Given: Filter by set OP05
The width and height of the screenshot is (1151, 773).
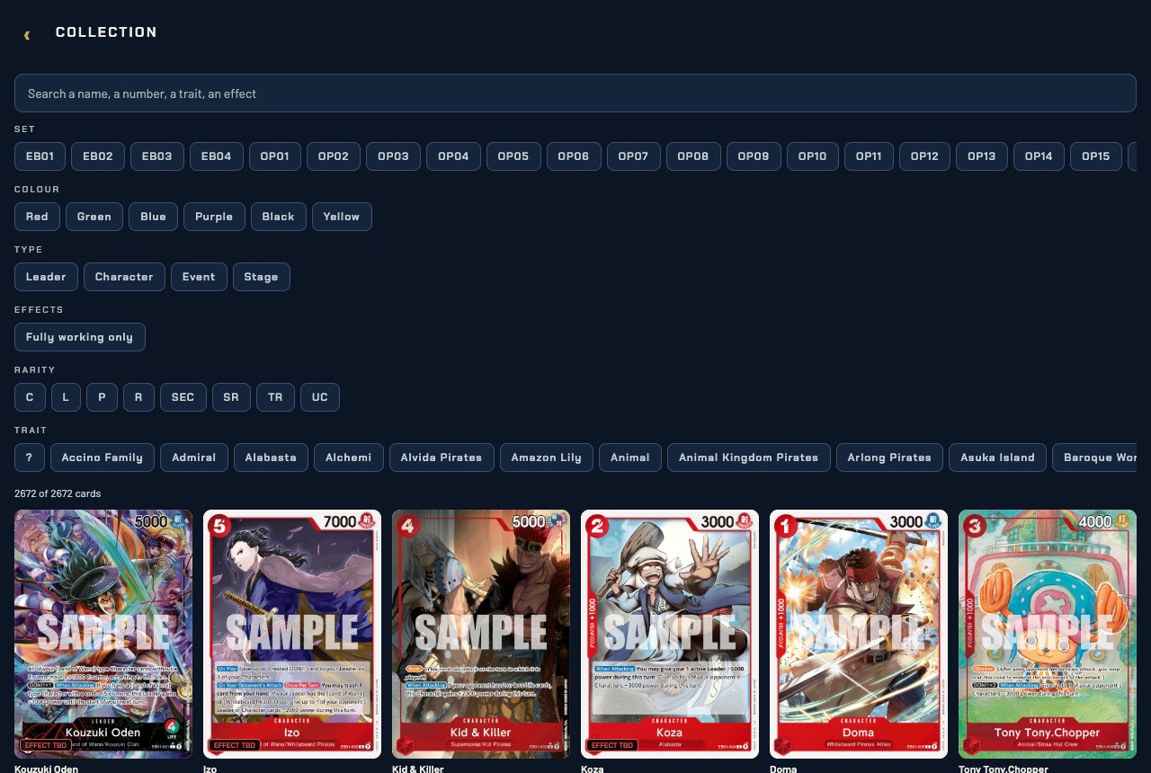Looking at the screenshot, I should click(x=513, y=156).
